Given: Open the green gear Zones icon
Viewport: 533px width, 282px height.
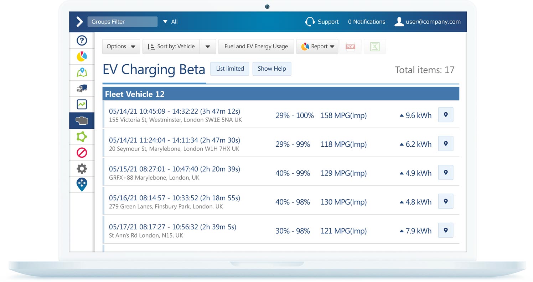Looking at the screenshot, I should tap(82, 137).
